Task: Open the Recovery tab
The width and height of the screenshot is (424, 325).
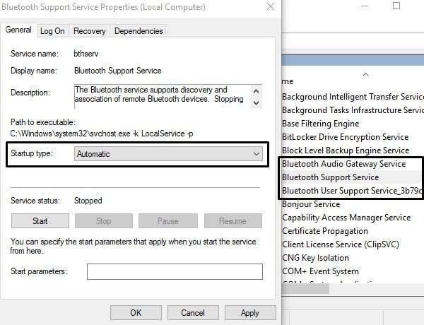Action: 90,31
